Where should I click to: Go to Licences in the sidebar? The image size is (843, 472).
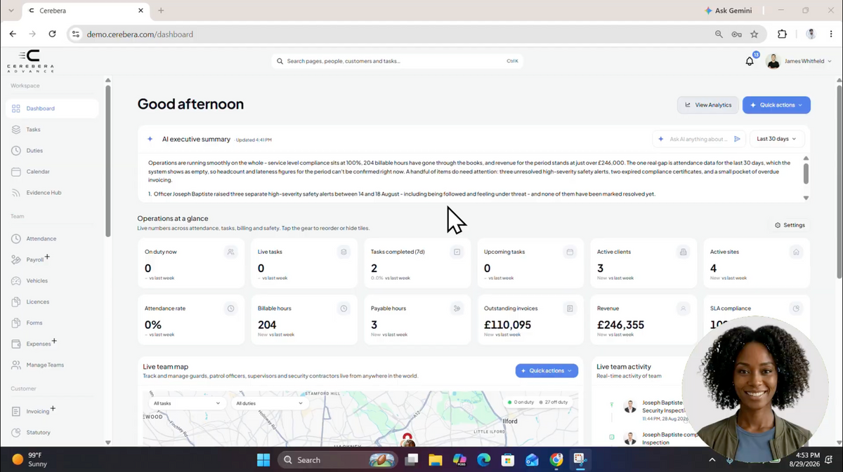click(x=53, y=302)
